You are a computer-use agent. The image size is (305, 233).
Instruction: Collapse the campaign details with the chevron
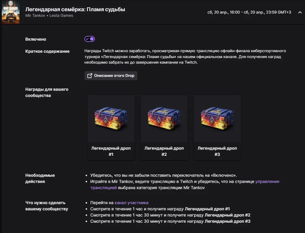[x=300, y=12]
